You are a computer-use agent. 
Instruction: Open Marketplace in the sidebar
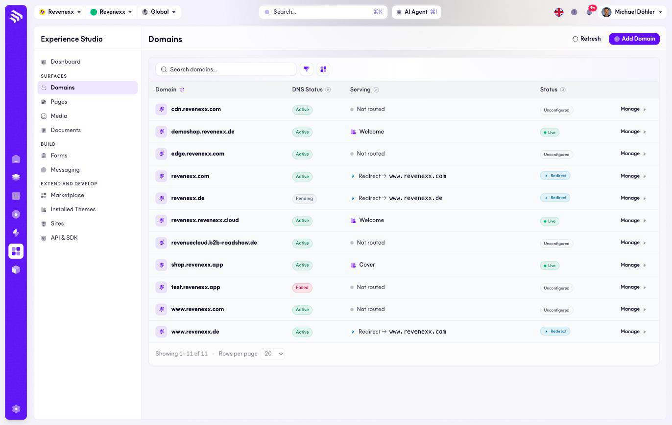87,195
